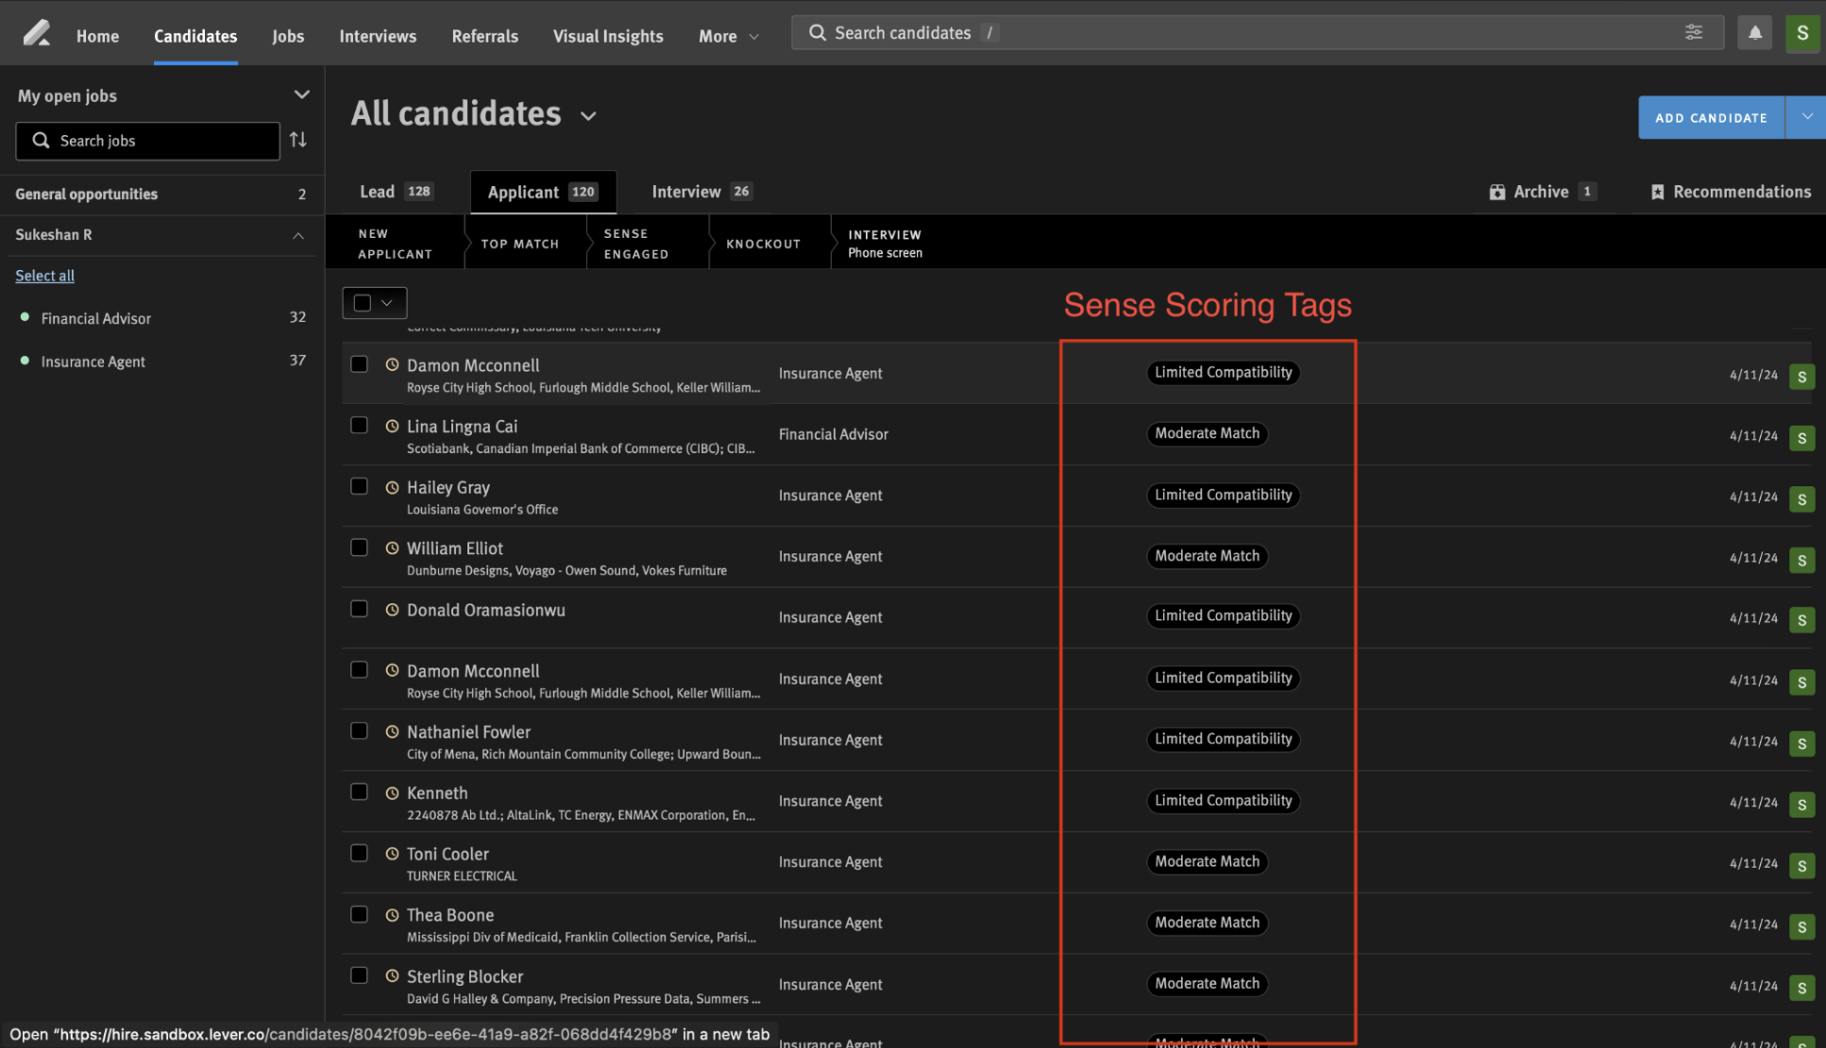This screenshot has height=1048, width=1826.
Task: Click the Moderate Match tag for Sterling Blocker
Action: [x=1207, y=983]
